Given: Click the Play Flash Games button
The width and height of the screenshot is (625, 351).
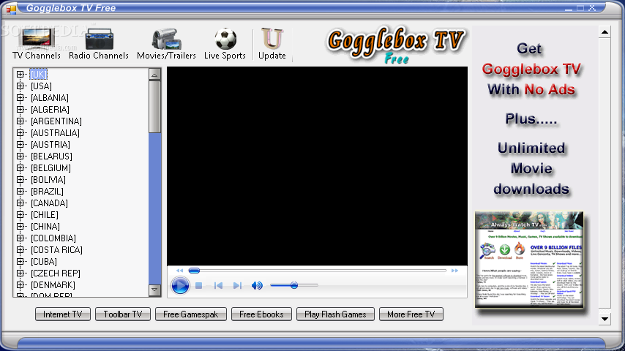Looking at the screenshot, I should pos(335,314).
